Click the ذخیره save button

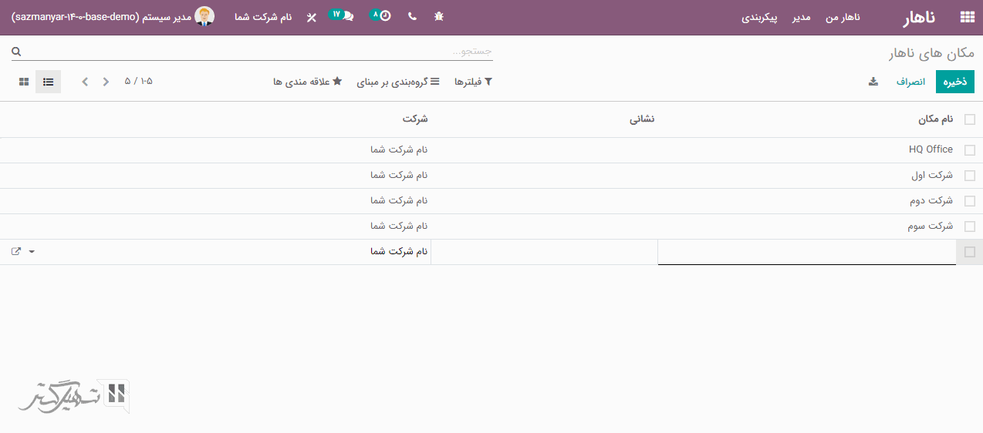tap(955, 82)
